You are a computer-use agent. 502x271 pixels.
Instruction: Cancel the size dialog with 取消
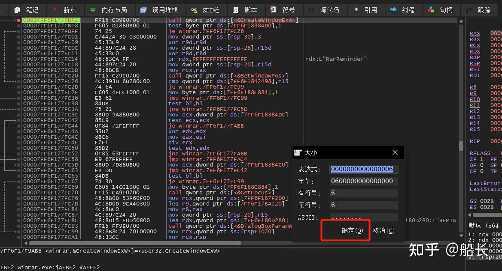click(x=383, y=230)
